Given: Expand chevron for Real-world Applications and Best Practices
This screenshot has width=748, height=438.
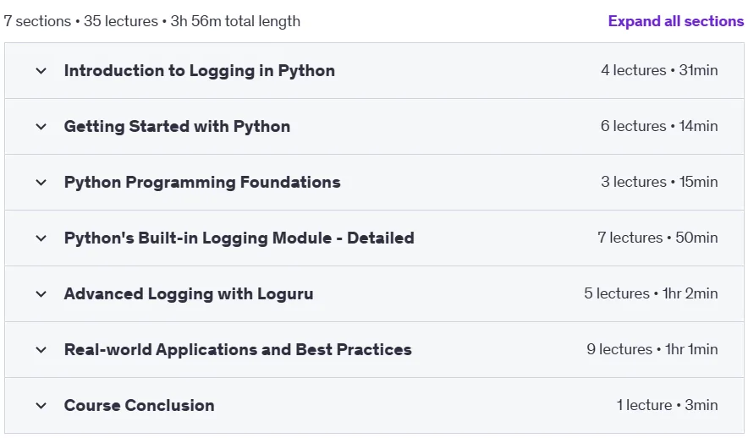Looking at the screenshot, I should click(41, 350).
